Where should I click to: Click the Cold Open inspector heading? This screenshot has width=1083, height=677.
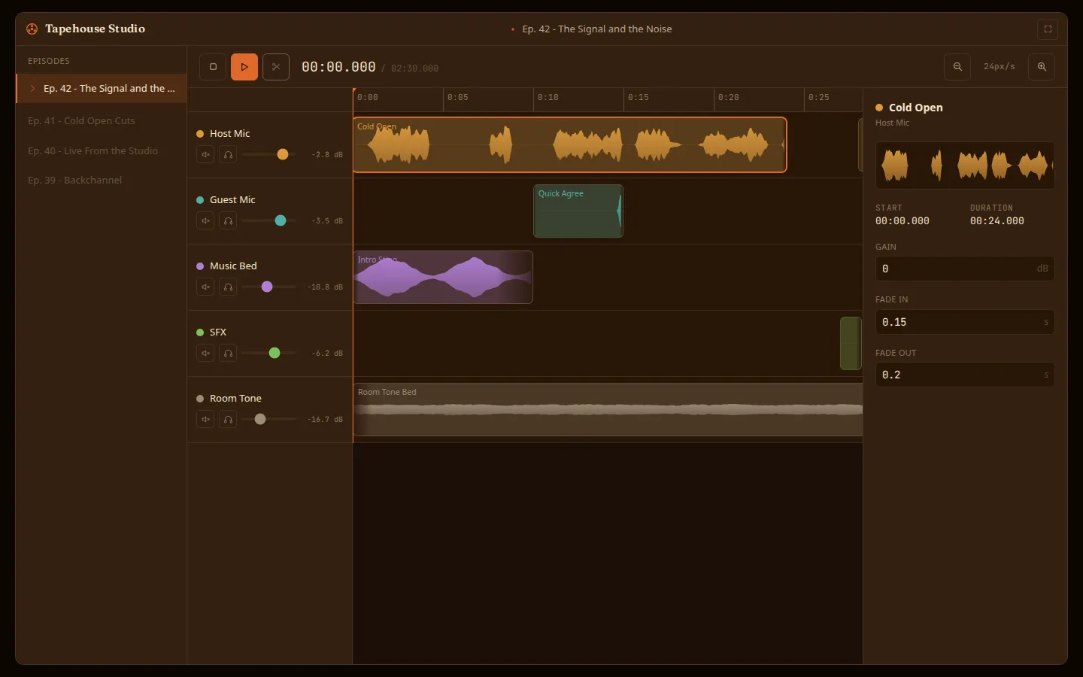[x=915, y=108]
